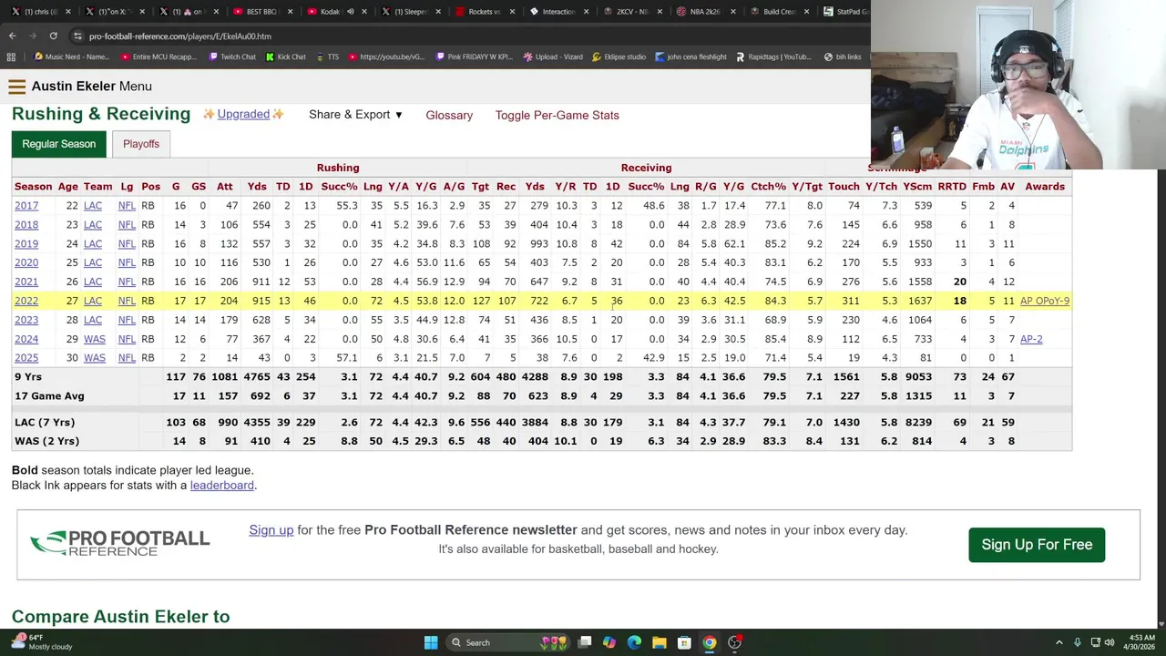
Task: Click the WAS team link in the 2025 row
Action: click(95, 358)
